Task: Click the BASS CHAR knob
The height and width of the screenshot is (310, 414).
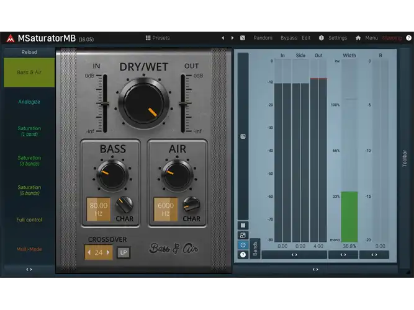Action: click(x=124, y=205)
